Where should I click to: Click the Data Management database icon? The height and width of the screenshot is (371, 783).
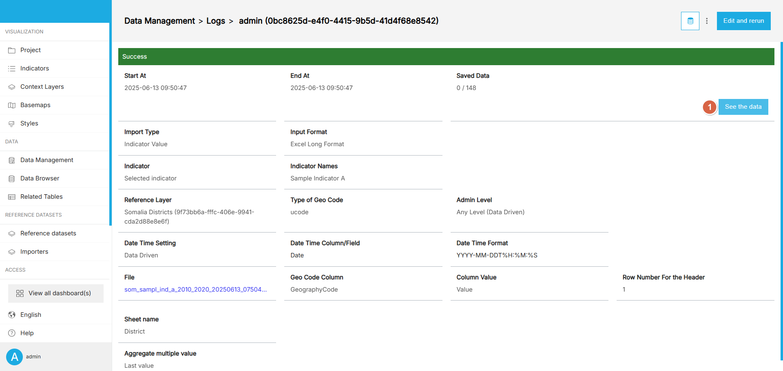12,160
